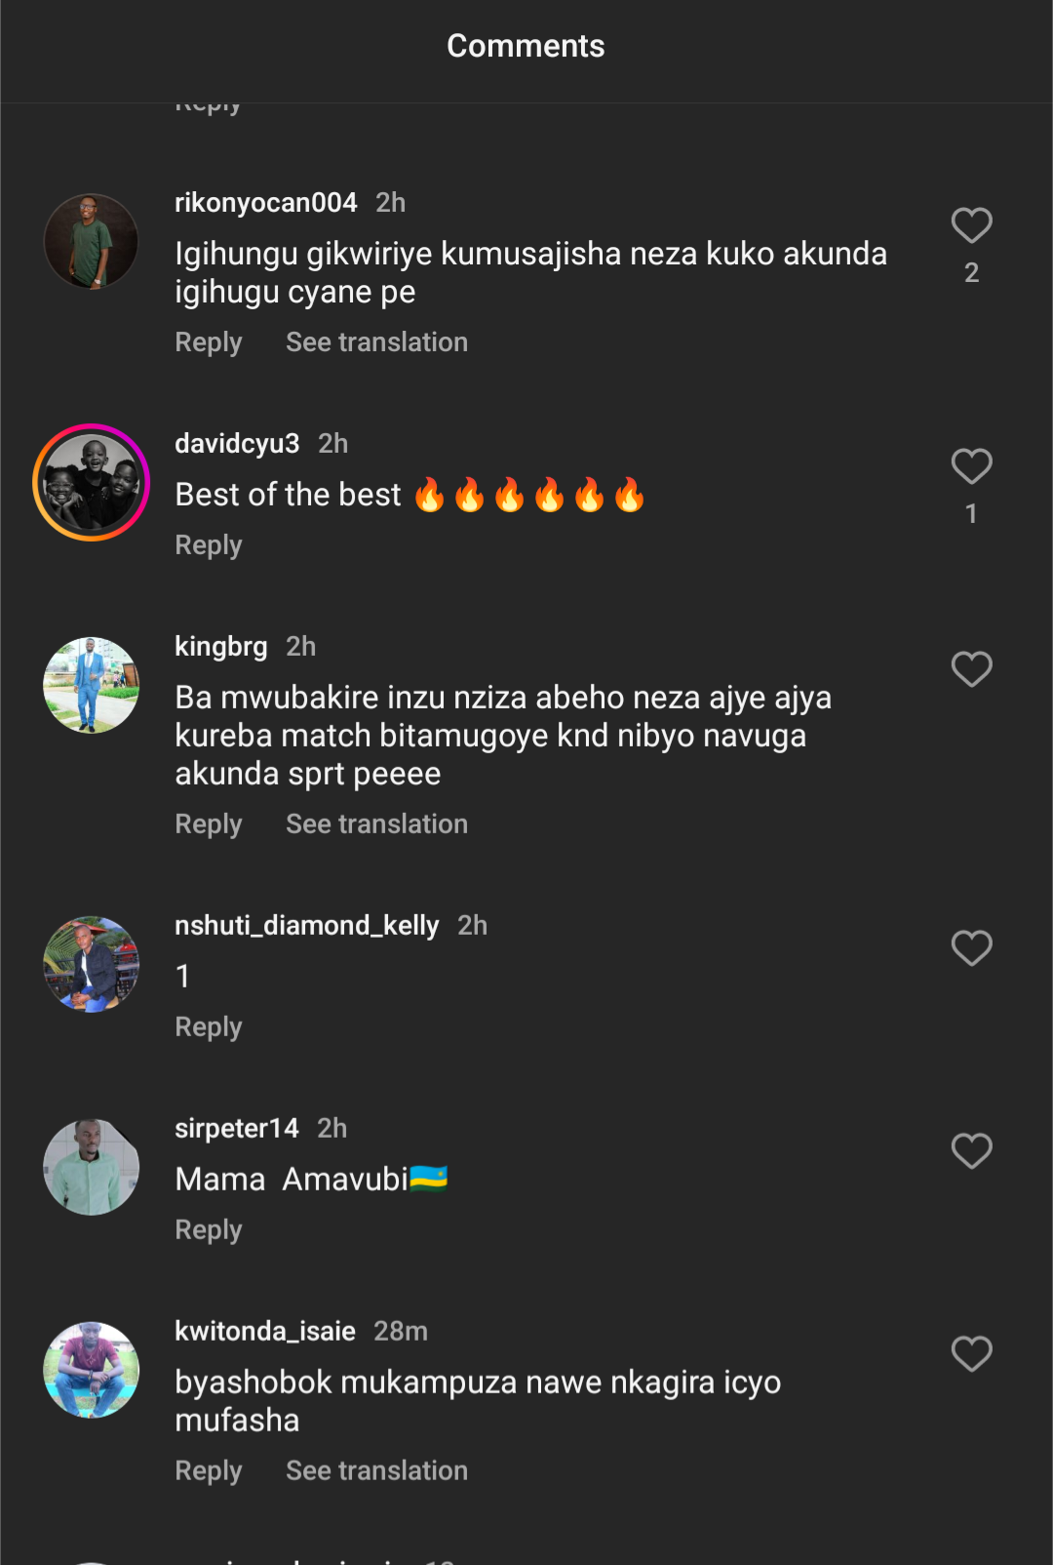Like davidcyu3's 'Best of the best' comment

pos(971,467)
